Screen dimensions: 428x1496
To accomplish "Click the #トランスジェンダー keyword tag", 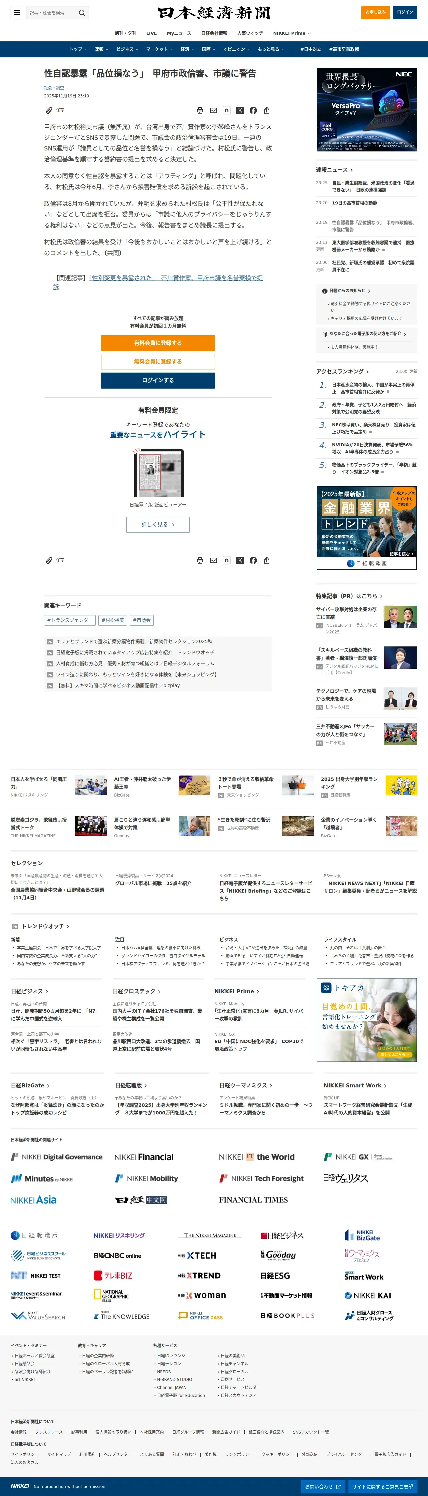I will tap(70, 620).
